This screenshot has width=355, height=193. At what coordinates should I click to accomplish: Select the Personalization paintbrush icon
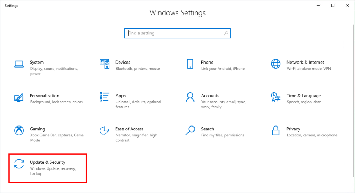pos(19,97)
